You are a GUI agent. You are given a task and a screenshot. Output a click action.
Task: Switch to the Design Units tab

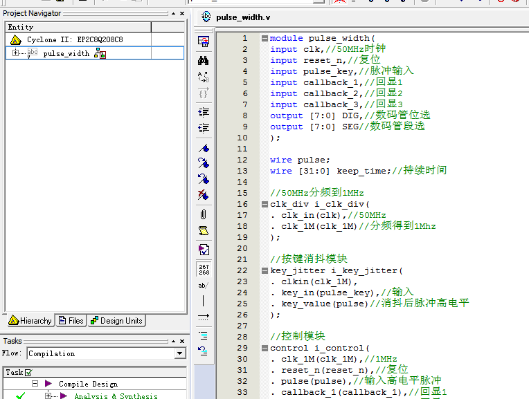(116, 321)
